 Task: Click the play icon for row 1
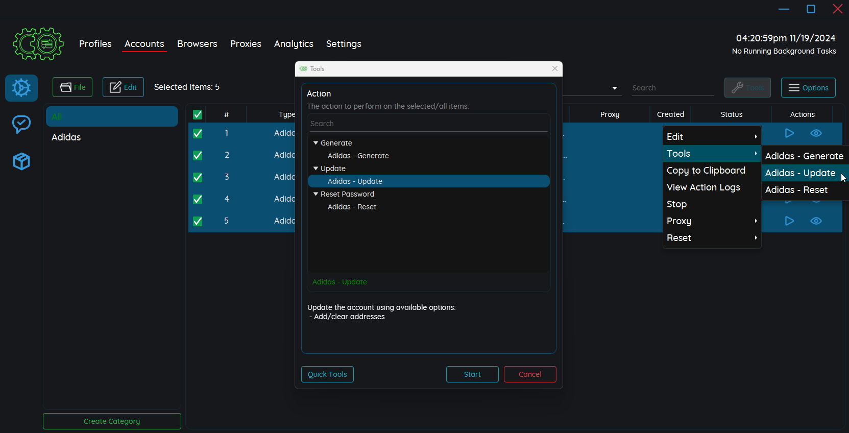pos(789,133)
